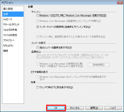Open プライバシー settings category
Image resolution: width=124 pixels, height=112 pixels.
coord(13,40)
